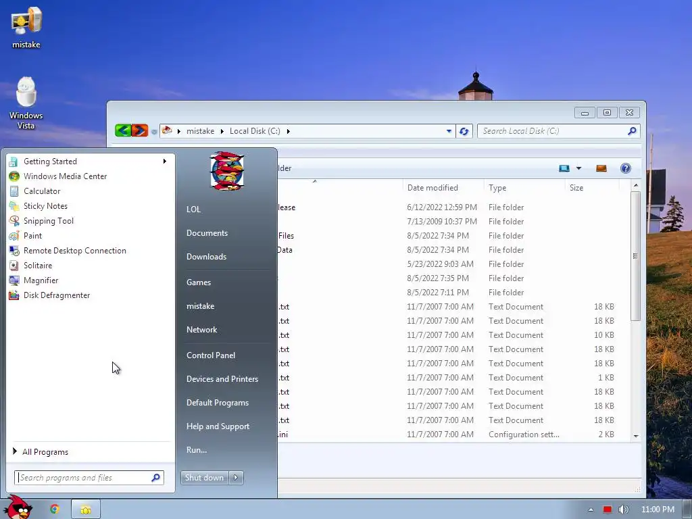Open the Windows Vista desktop icon
The width and height of the screenshot is (692, 519).
pos(26,103)
